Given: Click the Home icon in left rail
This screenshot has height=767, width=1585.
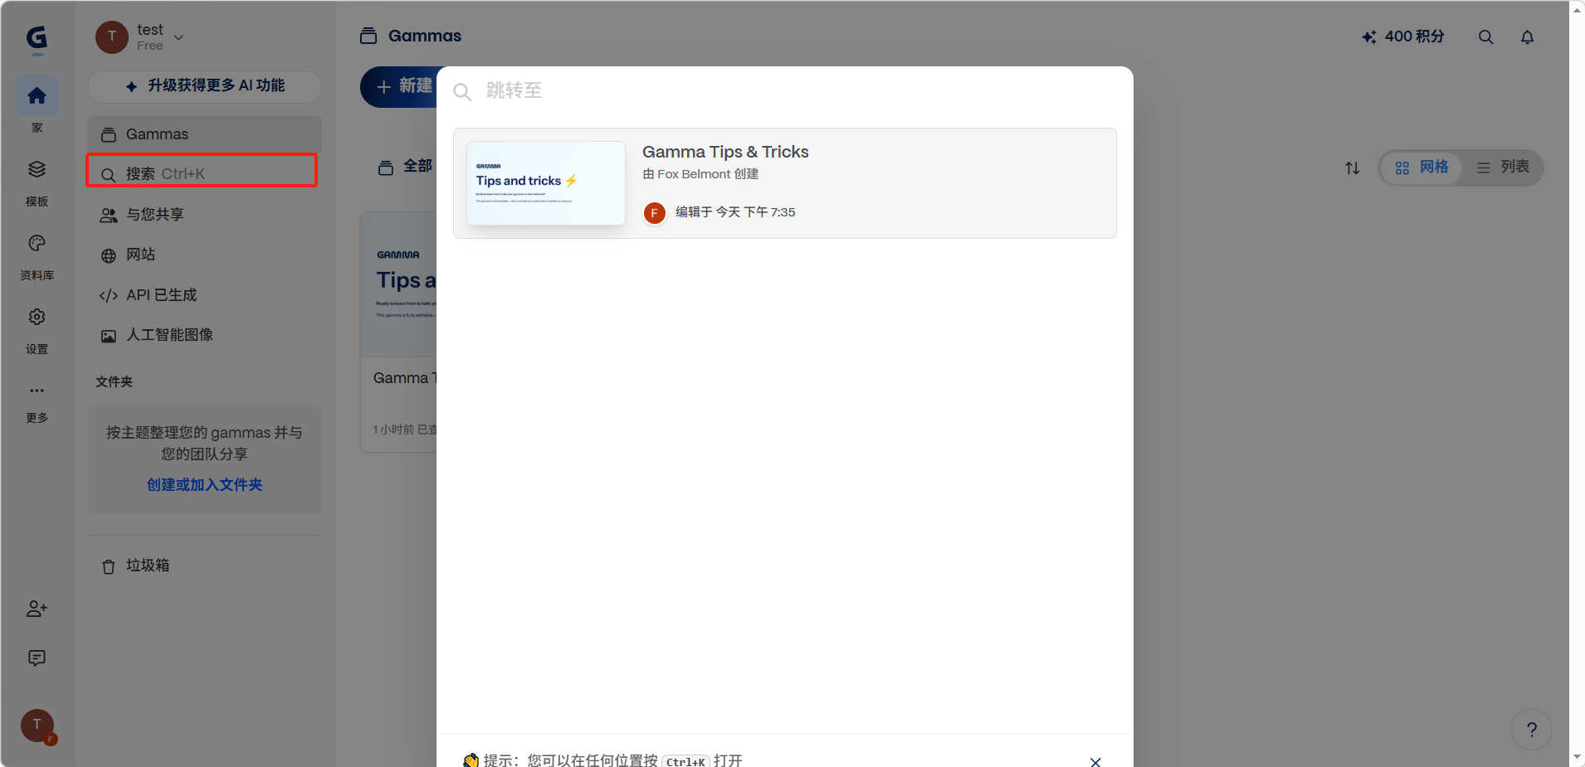Looking at the screenshot, I should tap(37, 96).
